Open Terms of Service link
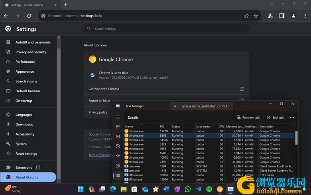Screen dimensions: 311x195 click(x=100, y=155)
